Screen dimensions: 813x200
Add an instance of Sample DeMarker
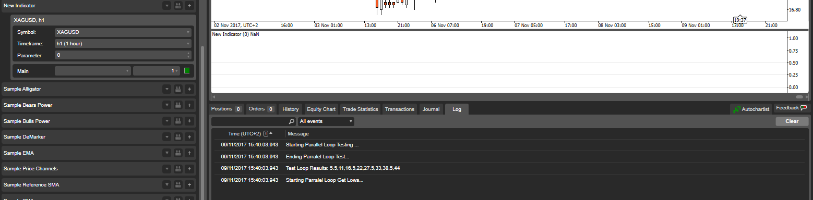coord(189,137)
